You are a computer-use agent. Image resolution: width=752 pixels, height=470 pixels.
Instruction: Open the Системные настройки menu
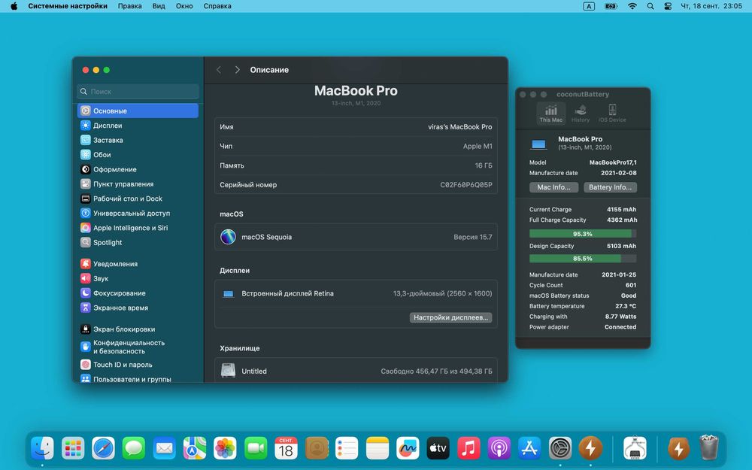(68, 6)
